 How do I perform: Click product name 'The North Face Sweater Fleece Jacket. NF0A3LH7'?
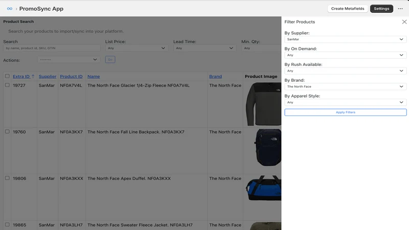click(140, 225)
